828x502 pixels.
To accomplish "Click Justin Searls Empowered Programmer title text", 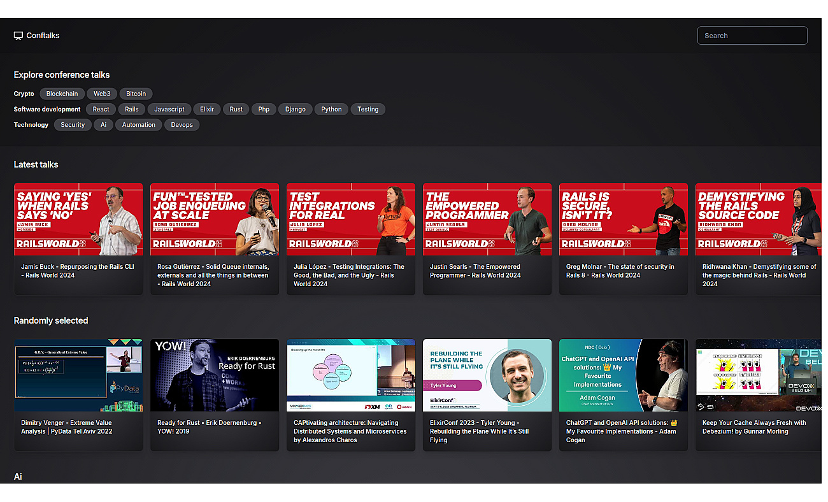I will [475, 271].
